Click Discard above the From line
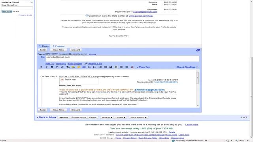Viewport: 253px width, 142px height. point(76,50)
